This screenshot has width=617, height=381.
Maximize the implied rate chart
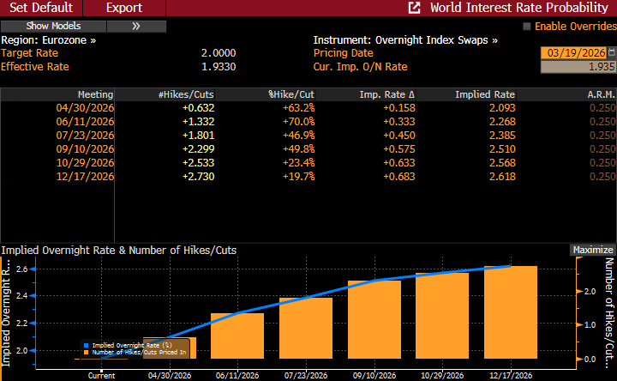(593, 250)
